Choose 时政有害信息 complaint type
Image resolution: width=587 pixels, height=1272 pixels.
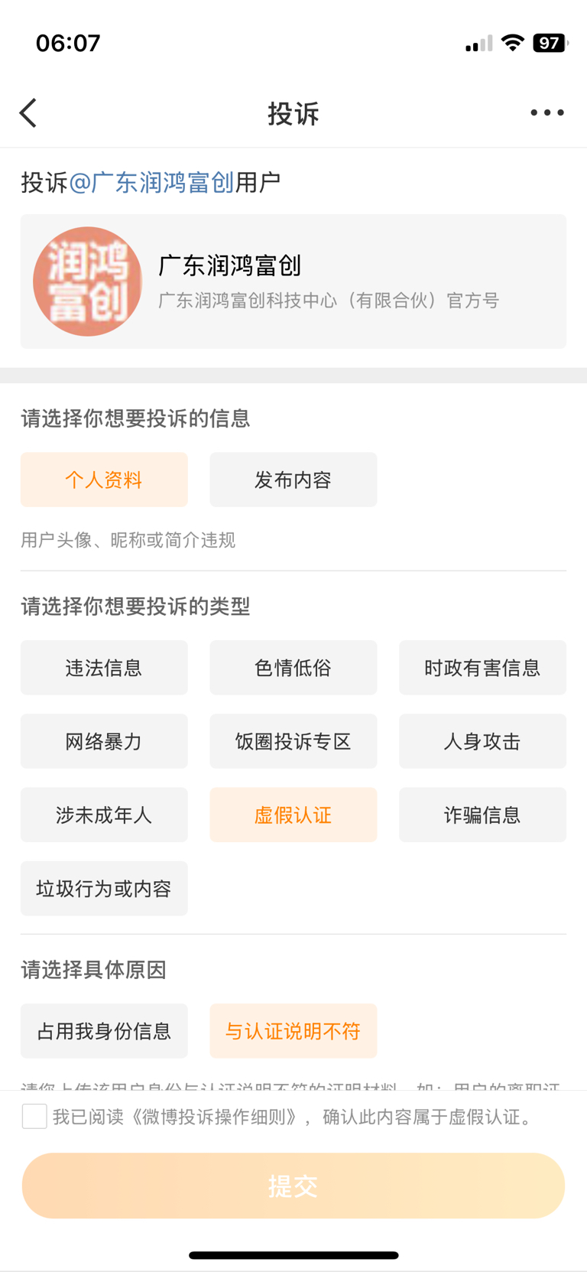coord(482,668)
